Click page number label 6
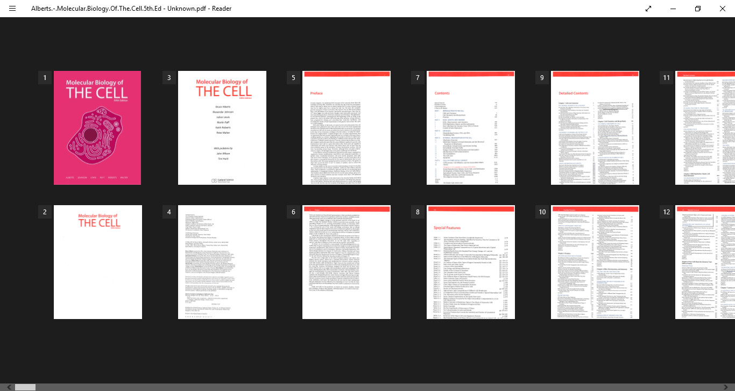The height and width of the screenshot is (391, 735). [293, 212]
